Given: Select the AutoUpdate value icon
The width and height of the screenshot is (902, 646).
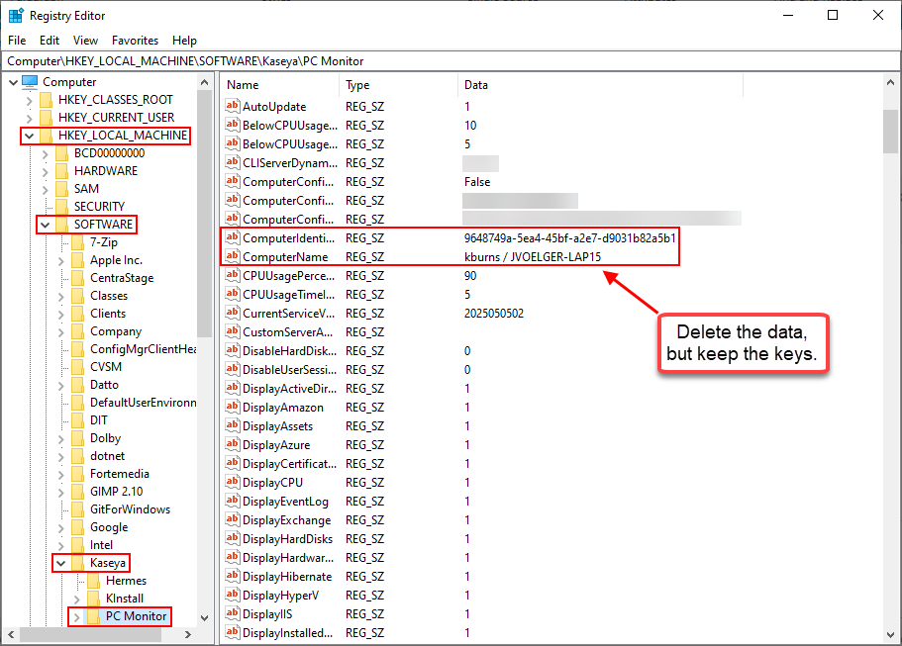Looking at the screenshot, I should (233, 106).
